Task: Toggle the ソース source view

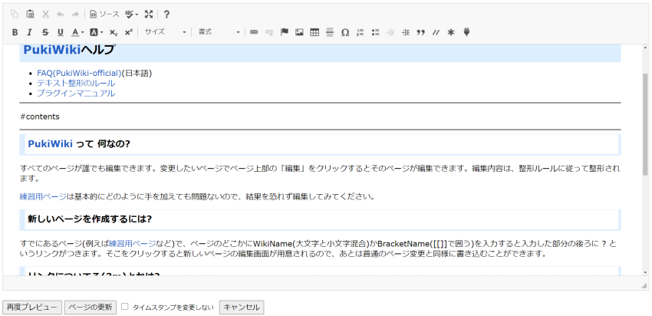Action: pyautogui.click(x=104, y=14)
